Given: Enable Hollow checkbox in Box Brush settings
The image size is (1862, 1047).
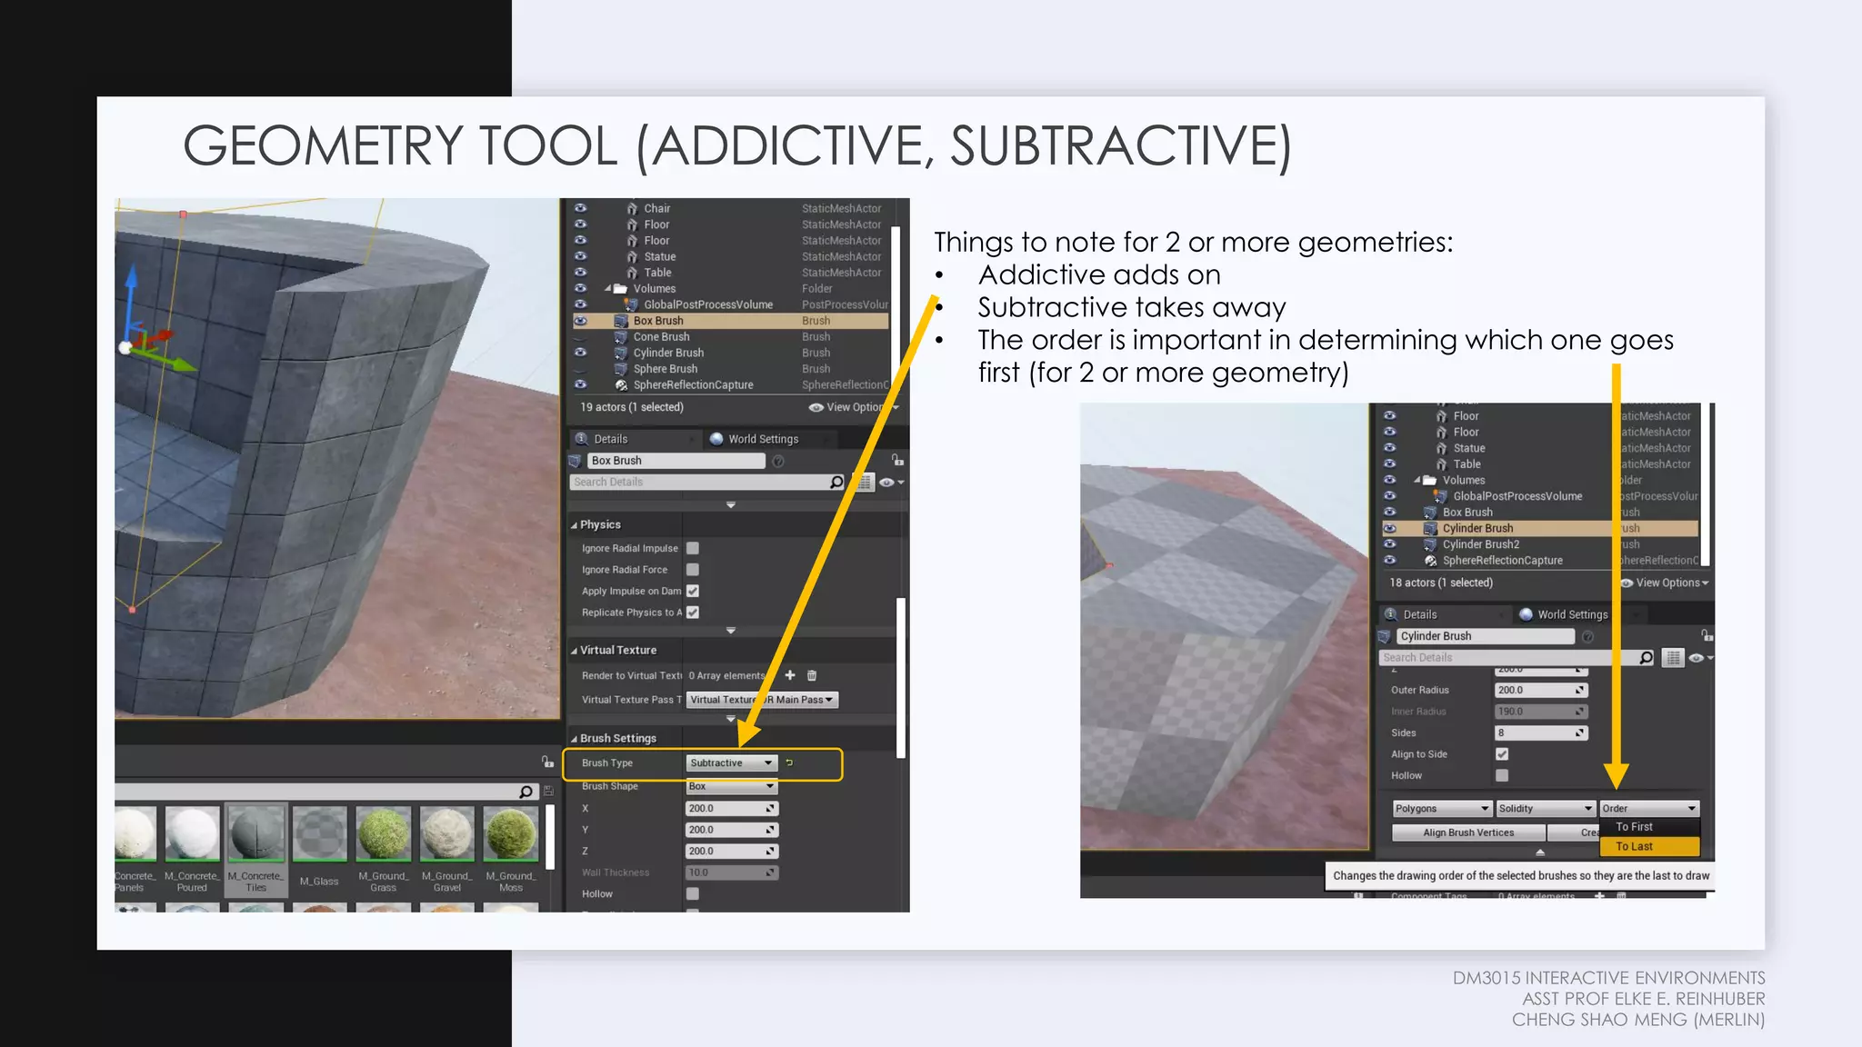Looking at the screenshot, I should click(693, 893).
